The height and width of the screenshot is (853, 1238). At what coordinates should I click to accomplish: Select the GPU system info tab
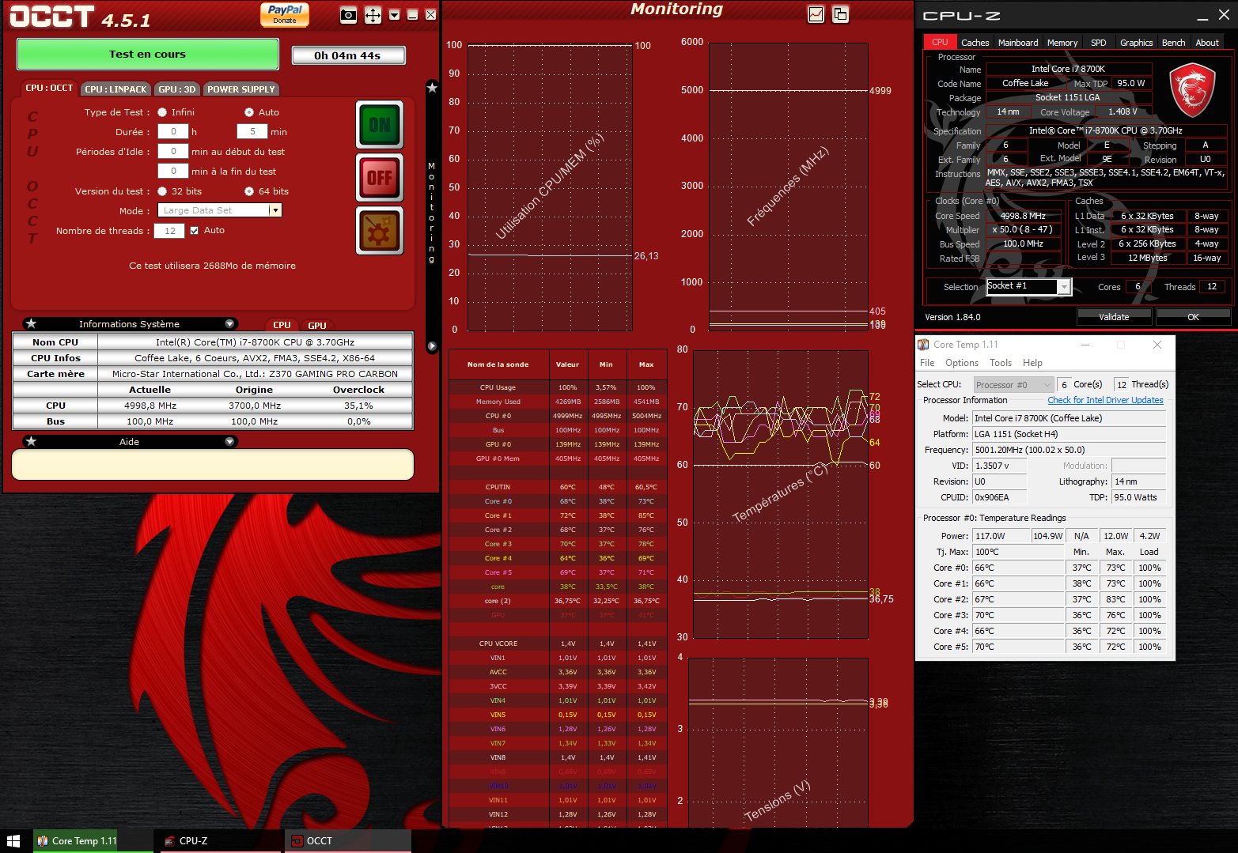[x=317, y=325]
